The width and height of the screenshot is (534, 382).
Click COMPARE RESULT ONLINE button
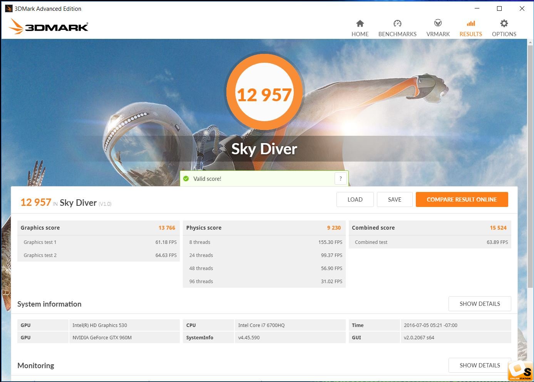[462, 199]
